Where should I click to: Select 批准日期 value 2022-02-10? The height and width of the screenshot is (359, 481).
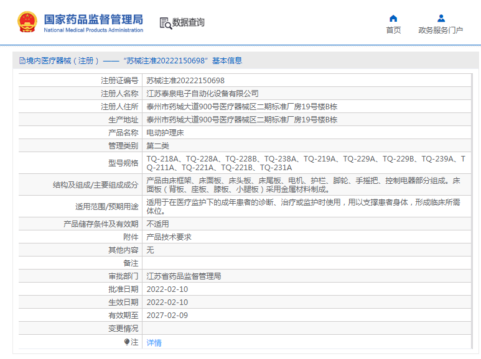pyautogui.click(x=167, y=289)
